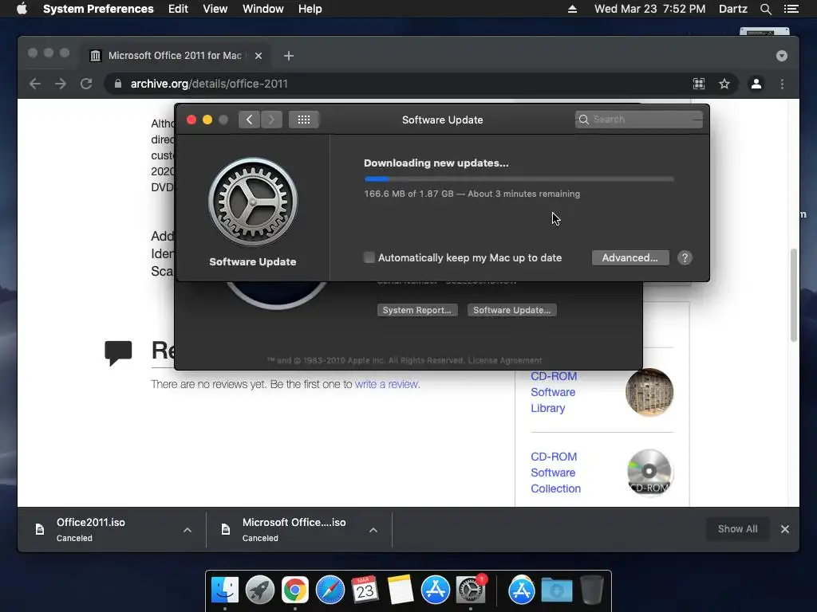This screenshot has width=817, height=612.
Task: Open the Advanced... options
Action: click(630, 257)
